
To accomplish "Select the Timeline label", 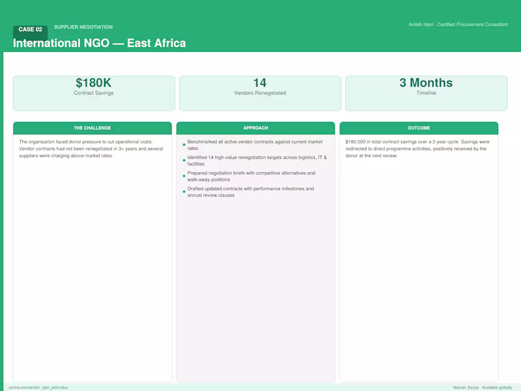I will pos(427,93).
